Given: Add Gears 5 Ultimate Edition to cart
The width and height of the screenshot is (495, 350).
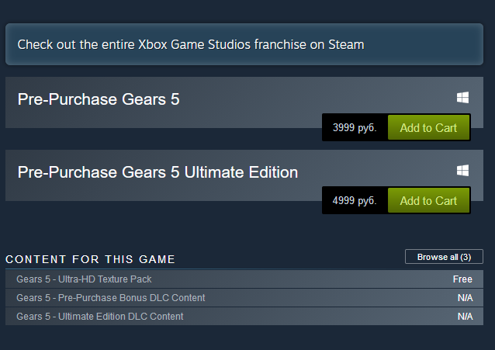Looking at the screenshot, I should (x=428, y=201).
